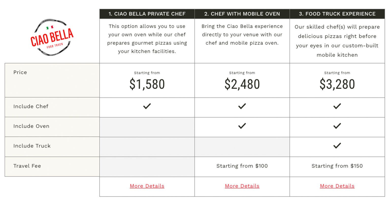The height and width of the screenshot is (203, 390).
Task: Open More Details for Ciao Bella Private Chef
Action: (147, 186)
